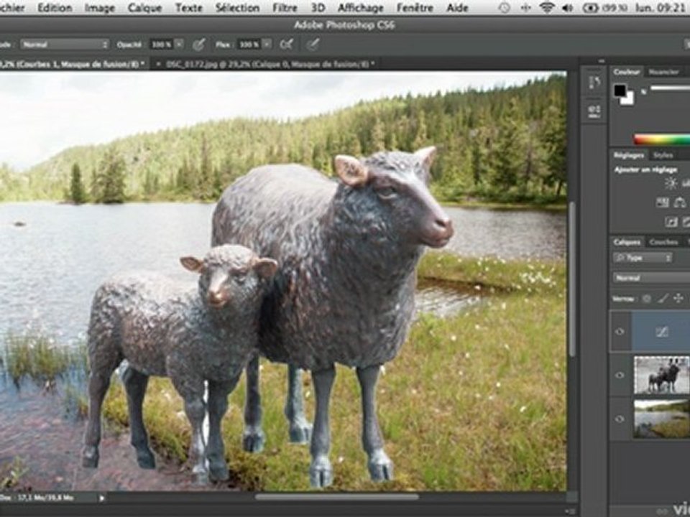Click the volume icon in menu bar
This screenshot has height=517, width=690.
click(x=567, y=8)
